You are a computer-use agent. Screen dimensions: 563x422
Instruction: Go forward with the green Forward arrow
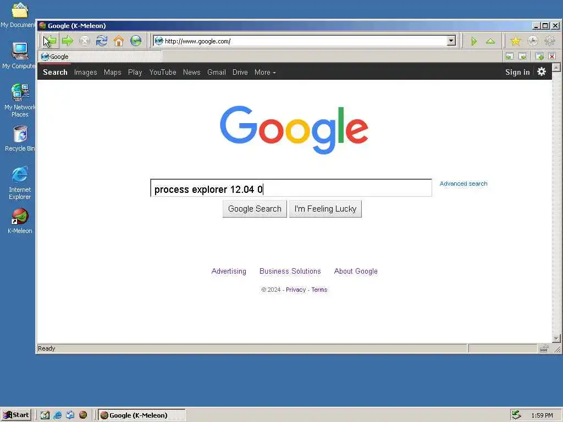(67, 41)
